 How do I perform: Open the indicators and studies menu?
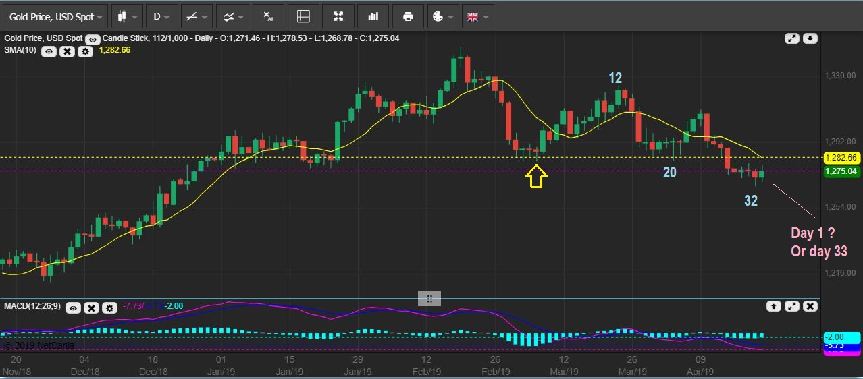pyautogui.click(x=232, y=16)
